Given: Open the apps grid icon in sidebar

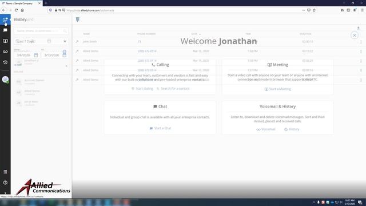Looking at the screenshot, I should tap(5, 172).
